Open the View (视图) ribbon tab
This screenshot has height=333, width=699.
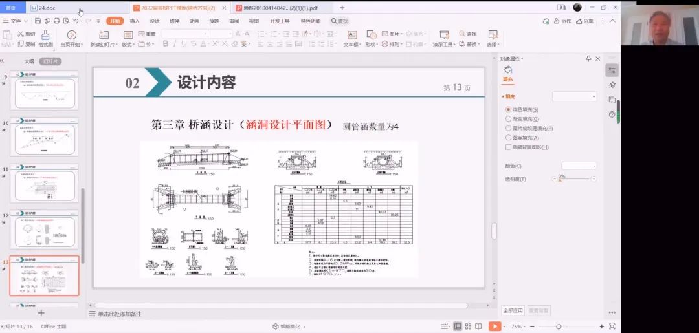click(x=254, y=21)
